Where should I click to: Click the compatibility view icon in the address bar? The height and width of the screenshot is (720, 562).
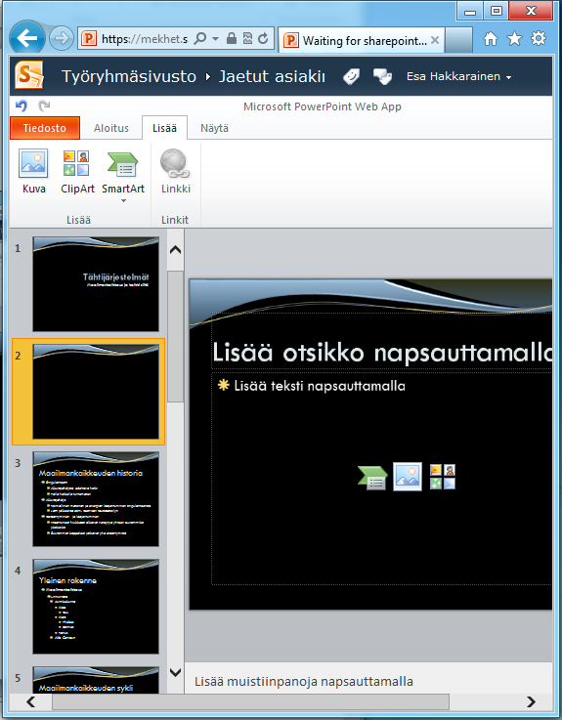point(247,39)
